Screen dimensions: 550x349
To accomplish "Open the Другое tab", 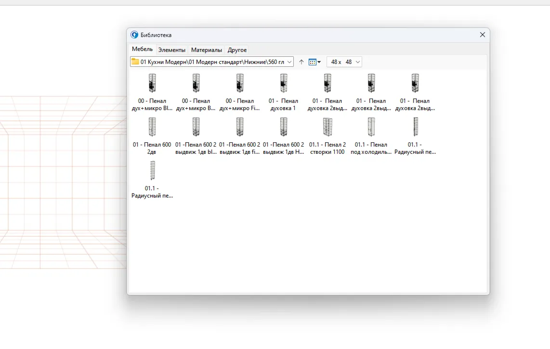I will click(x=237, y=50).
